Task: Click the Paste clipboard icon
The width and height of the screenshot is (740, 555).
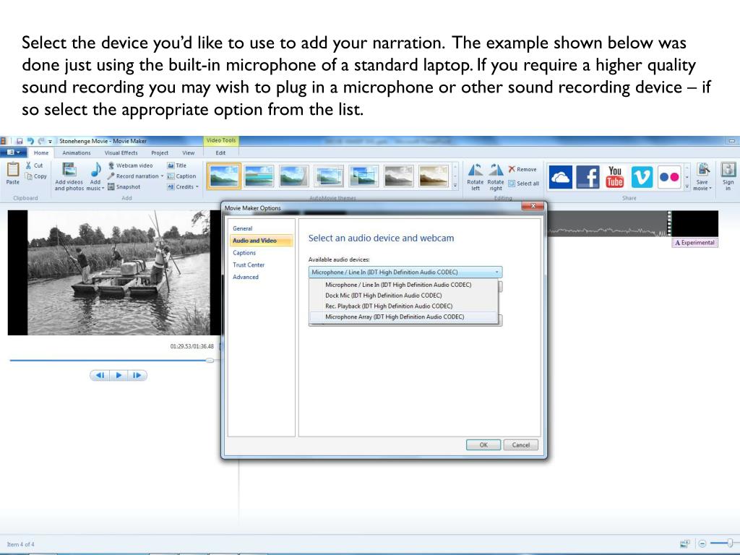Action: 13,169
